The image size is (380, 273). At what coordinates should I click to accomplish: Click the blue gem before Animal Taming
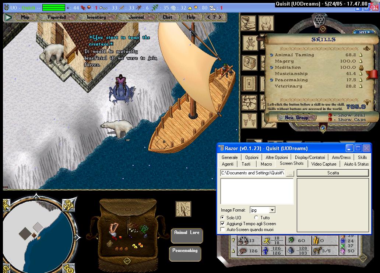tap(271, 55)
